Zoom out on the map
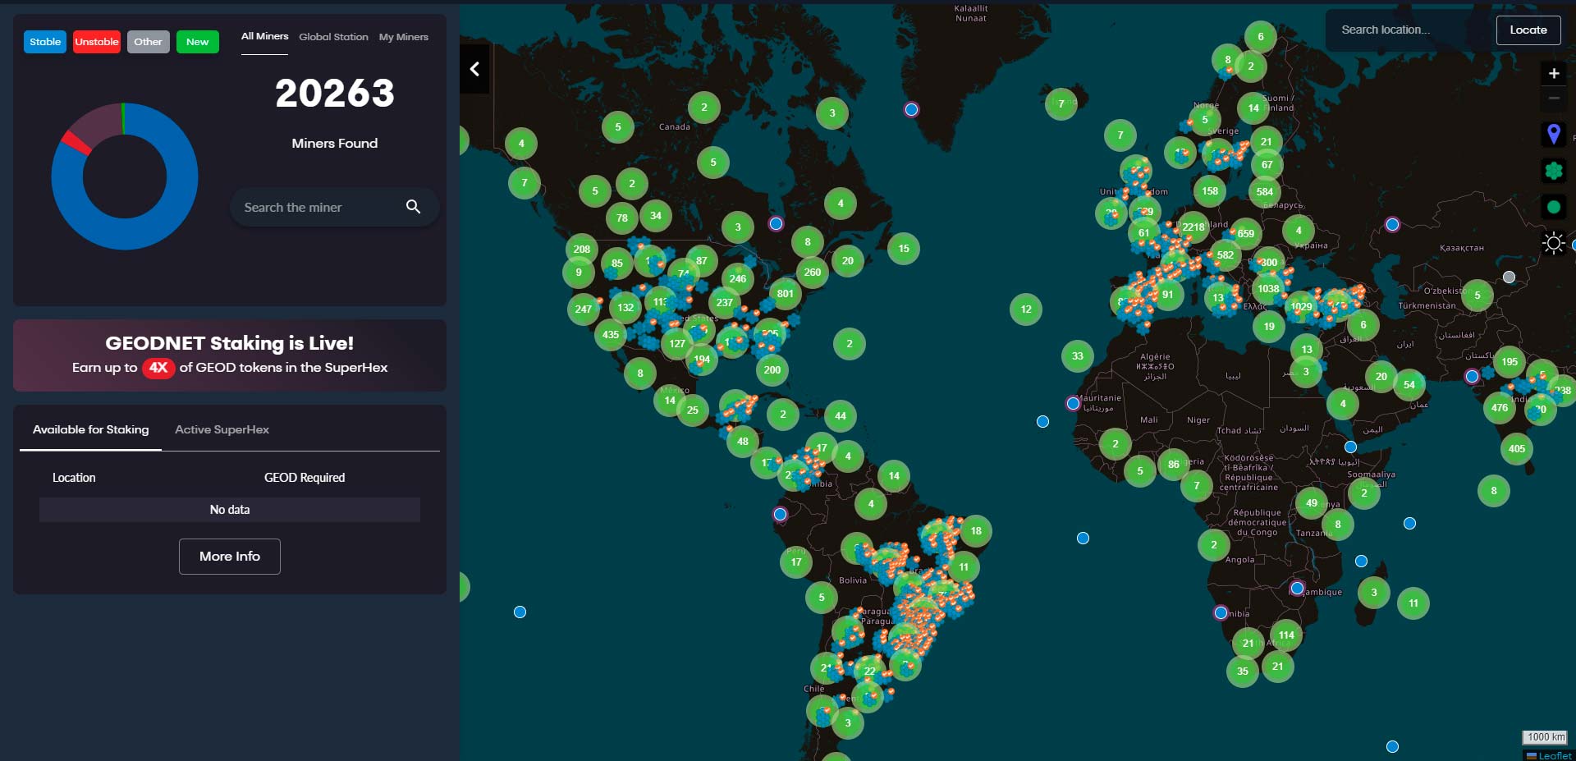Viewport: 1576px width, 761px height. [1553, 99]
